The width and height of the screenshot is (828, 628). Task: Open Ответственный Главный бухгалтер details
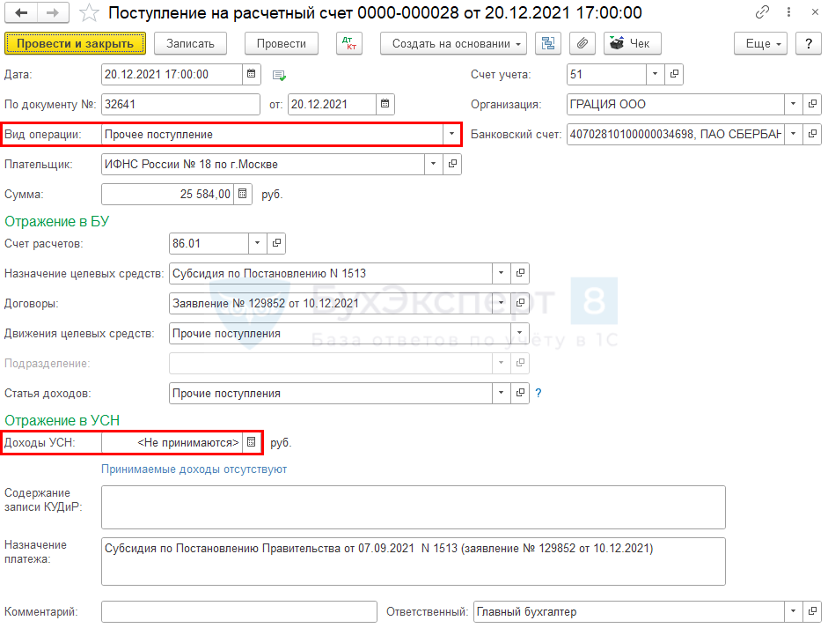coord(812,611)
